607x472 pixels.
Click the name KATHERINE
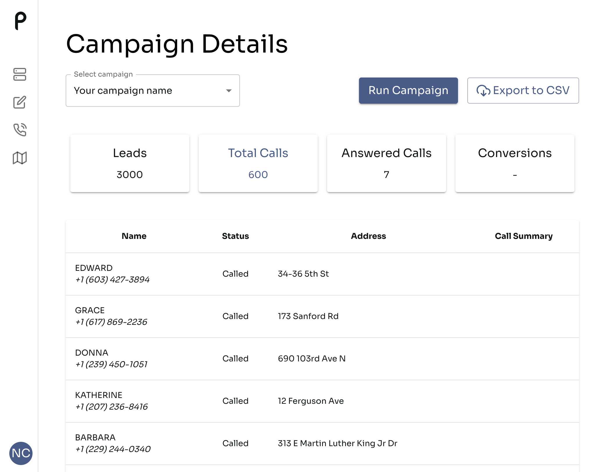[99, 395]
